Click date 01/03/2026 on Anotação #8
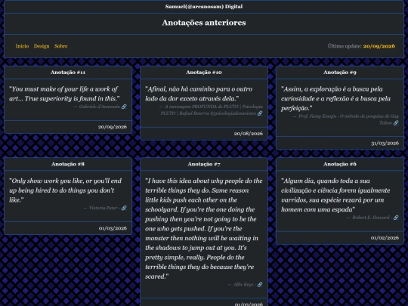 pos(113,228)
